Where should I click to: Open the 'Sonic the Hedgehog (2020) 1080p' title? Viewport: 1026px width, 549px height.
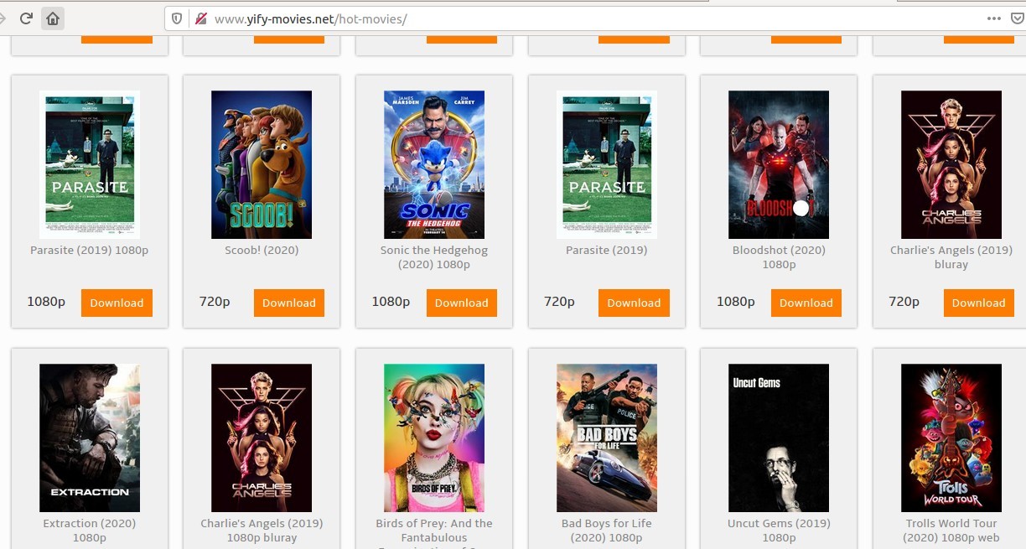tap(434, 257)
